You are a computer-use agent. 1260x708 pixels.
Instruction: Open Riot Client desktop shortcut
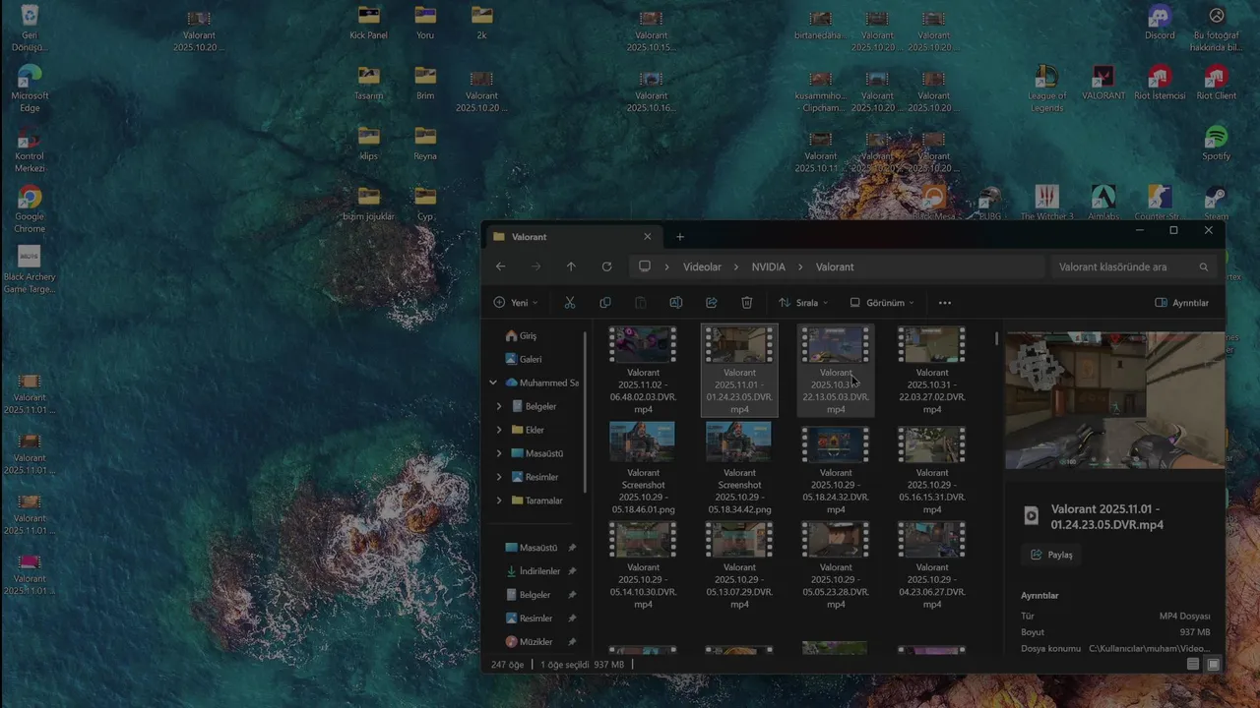pos(1216,83)
